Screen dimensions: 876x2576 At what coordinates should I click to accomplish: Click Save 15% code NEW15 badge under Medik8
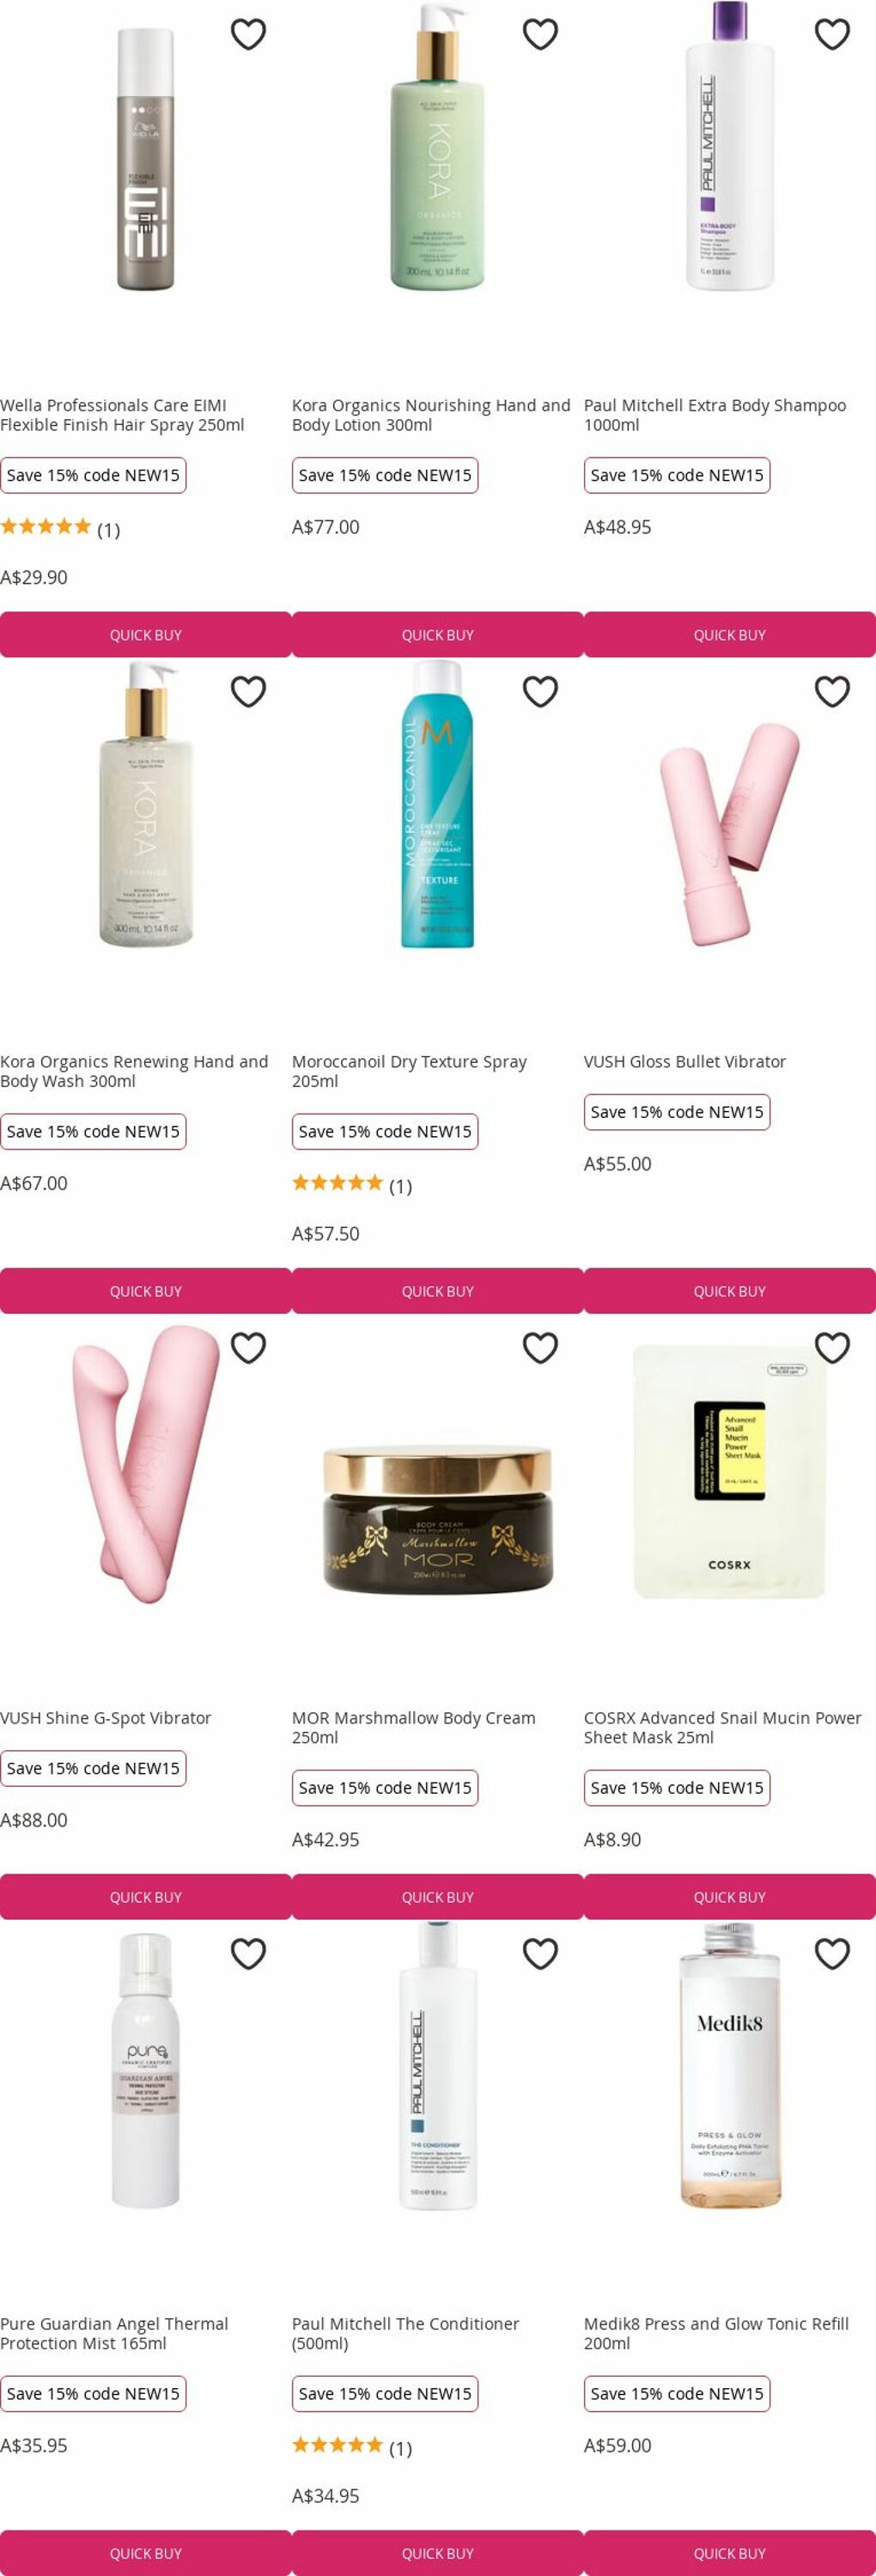(x=677, y=2393)
